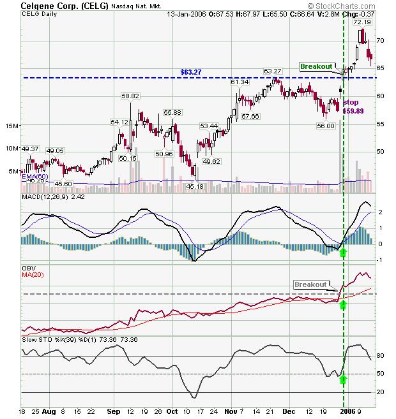Click the '-1' MACD axis label

pyautogui.click(x=379, y=260)
